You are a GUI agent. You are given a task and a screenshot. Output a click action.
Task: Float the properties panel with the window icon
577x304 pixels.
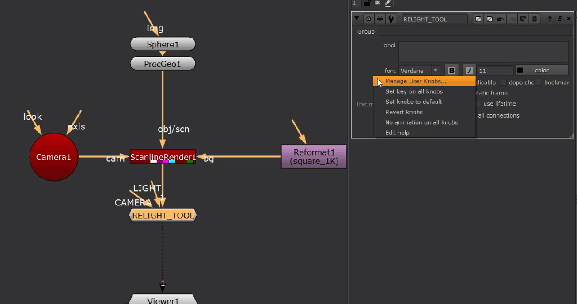tap(560, 19)
